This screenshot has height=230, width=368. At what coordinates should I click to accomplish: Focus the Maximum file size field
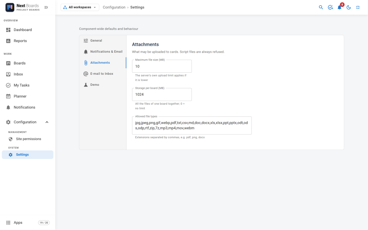pyautogui.click(x=162, y=66)
